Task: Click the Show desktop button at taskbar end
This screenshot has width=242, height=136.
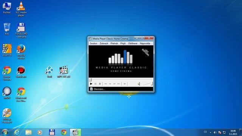Action: pyautogui.click(x=240, y=132)
